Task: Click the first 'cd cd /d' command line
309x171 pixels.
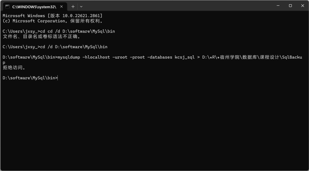Action: pos(59,31)
